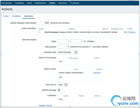140x108 pixels.
Task: Open the Hosts section
Action: pos(29,3)
